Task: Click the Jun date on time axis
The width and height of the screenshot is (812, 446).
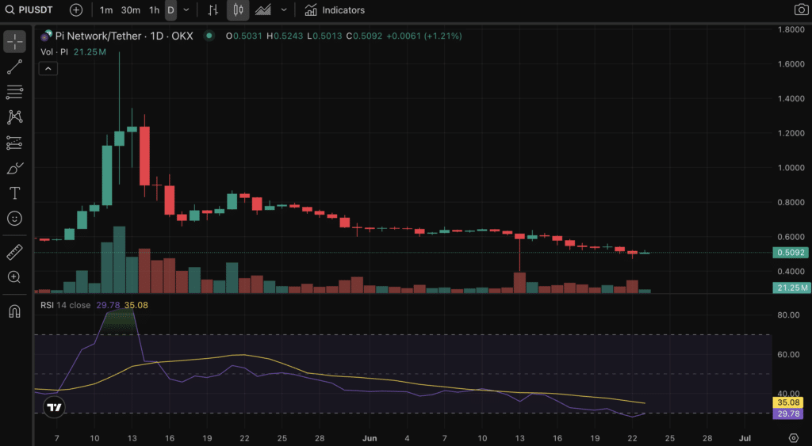Action: [370, 438]
